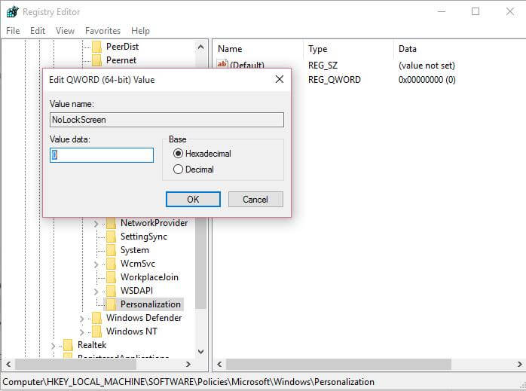The height and width of the screenshot is (391, 526).
Task: Click the tree pane vertical scrollbar thumb
Action: [200, 263]
